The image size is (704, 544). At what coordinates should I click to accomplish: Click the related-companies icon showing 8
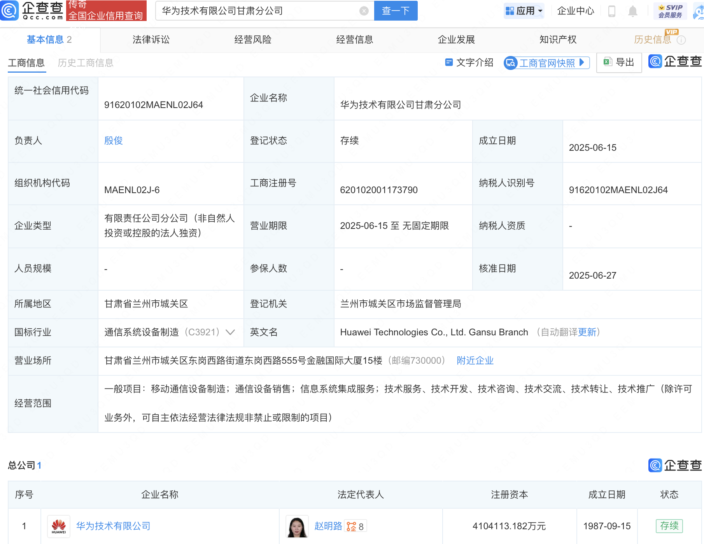click(355, 527)
